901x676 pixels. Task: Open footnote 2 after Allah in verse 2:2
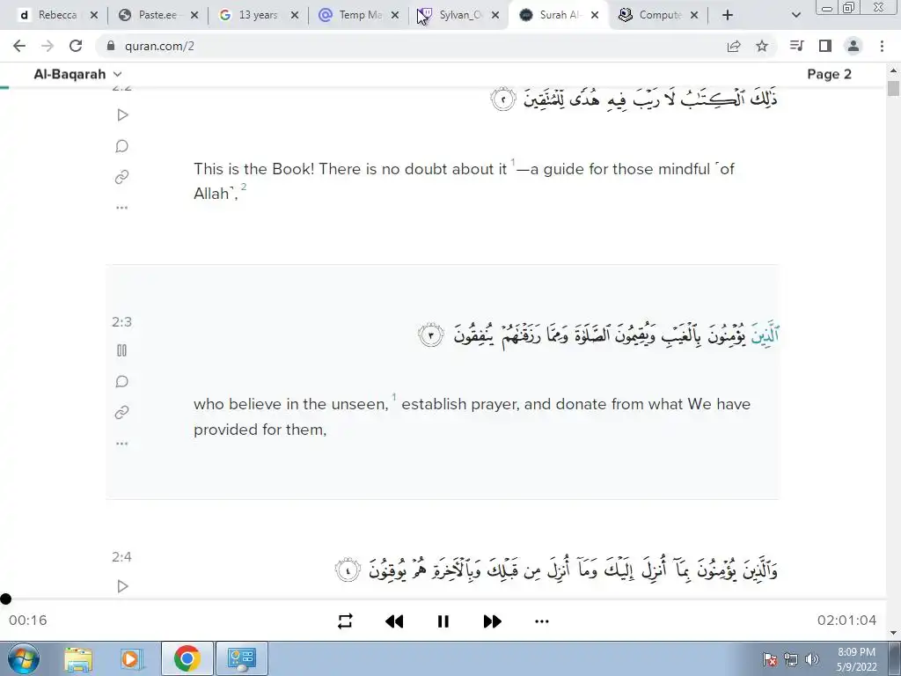coord(244,187)
